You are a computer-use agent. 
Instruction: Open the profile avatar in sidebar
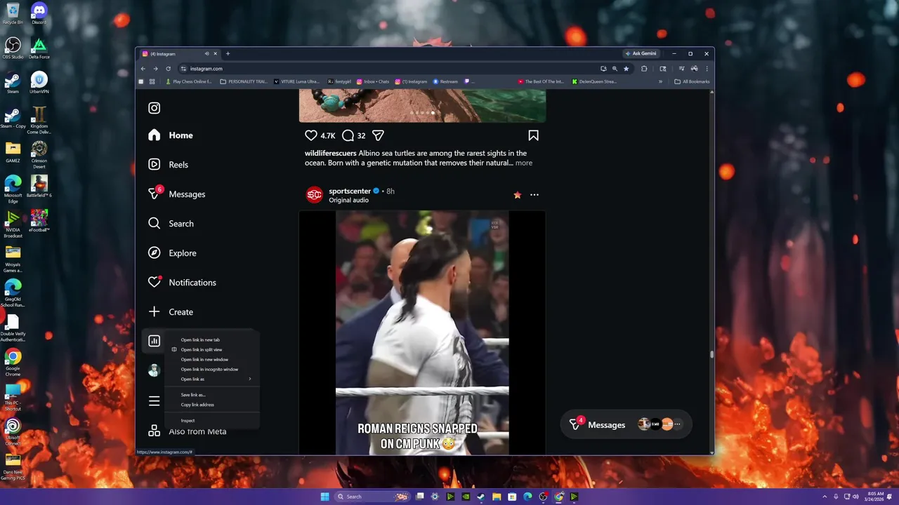(x=154, y=371)
